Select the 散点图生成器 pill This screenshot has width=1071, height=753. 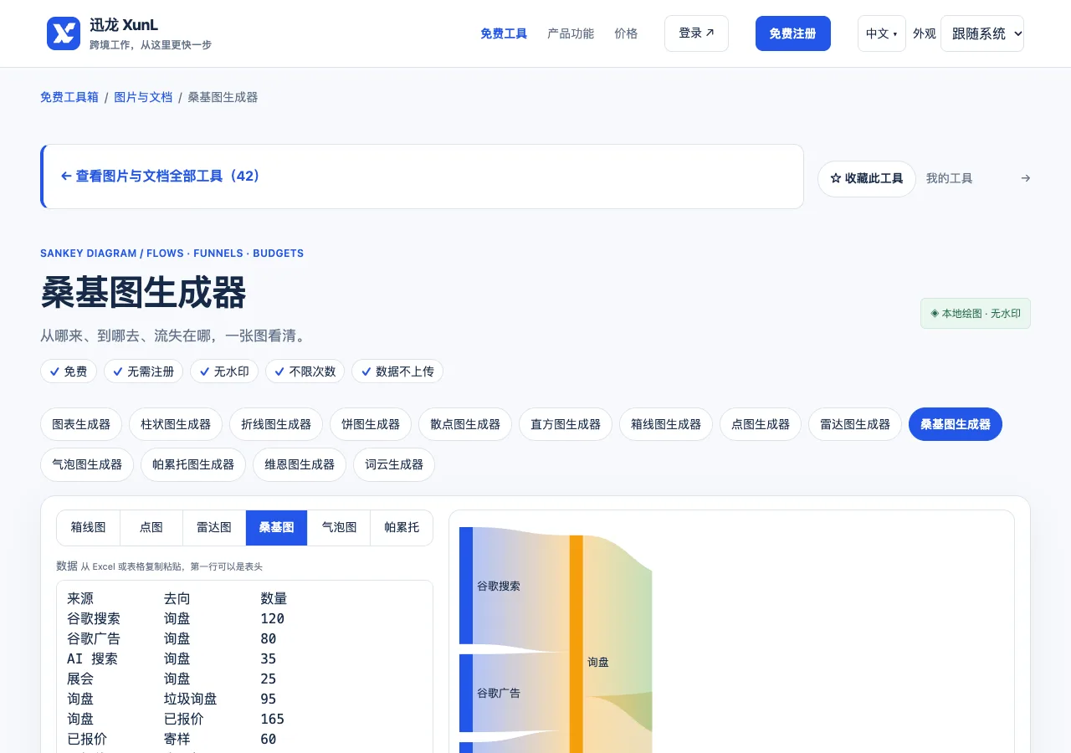point(465,424)
